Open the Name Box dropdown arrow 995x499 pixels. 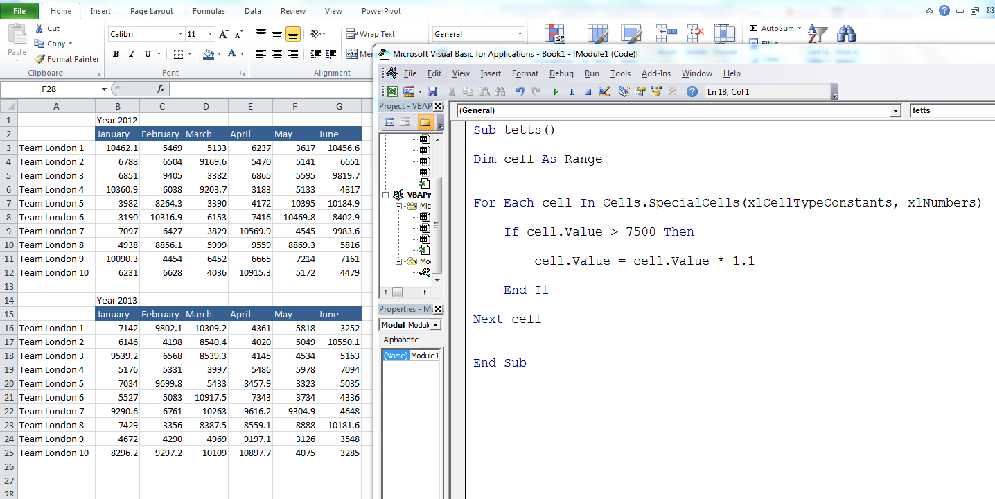104,89
